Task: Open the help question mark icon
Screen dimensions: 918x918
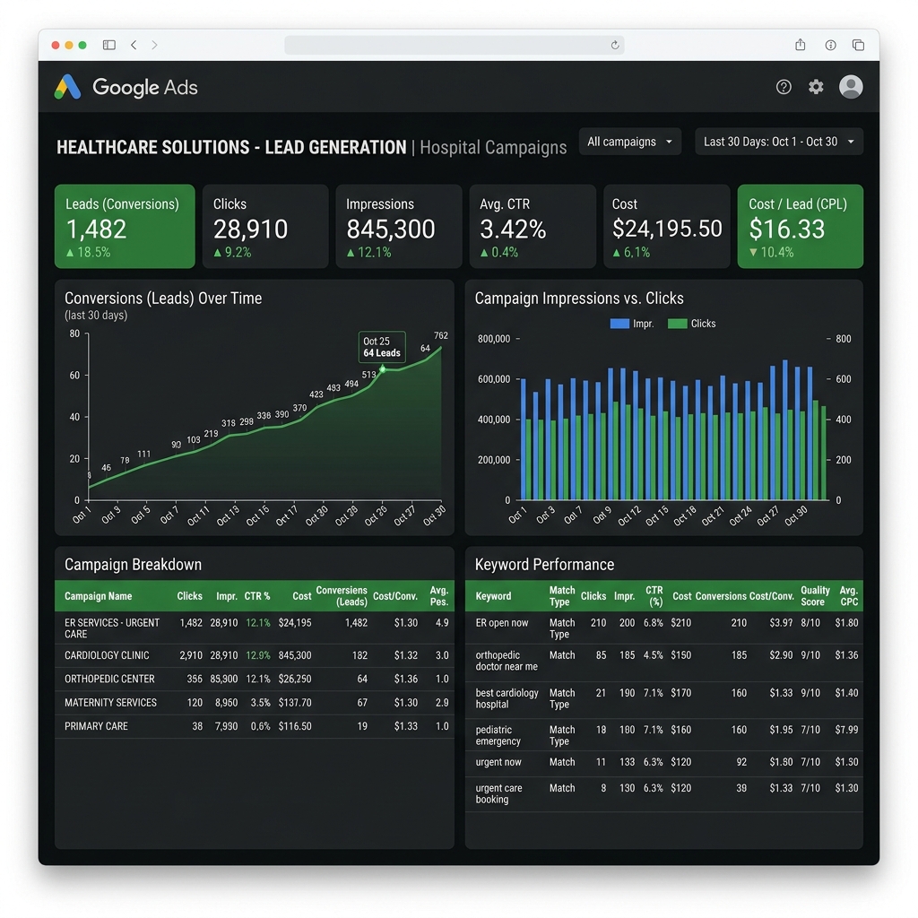Action: click(x=784, y=87)
